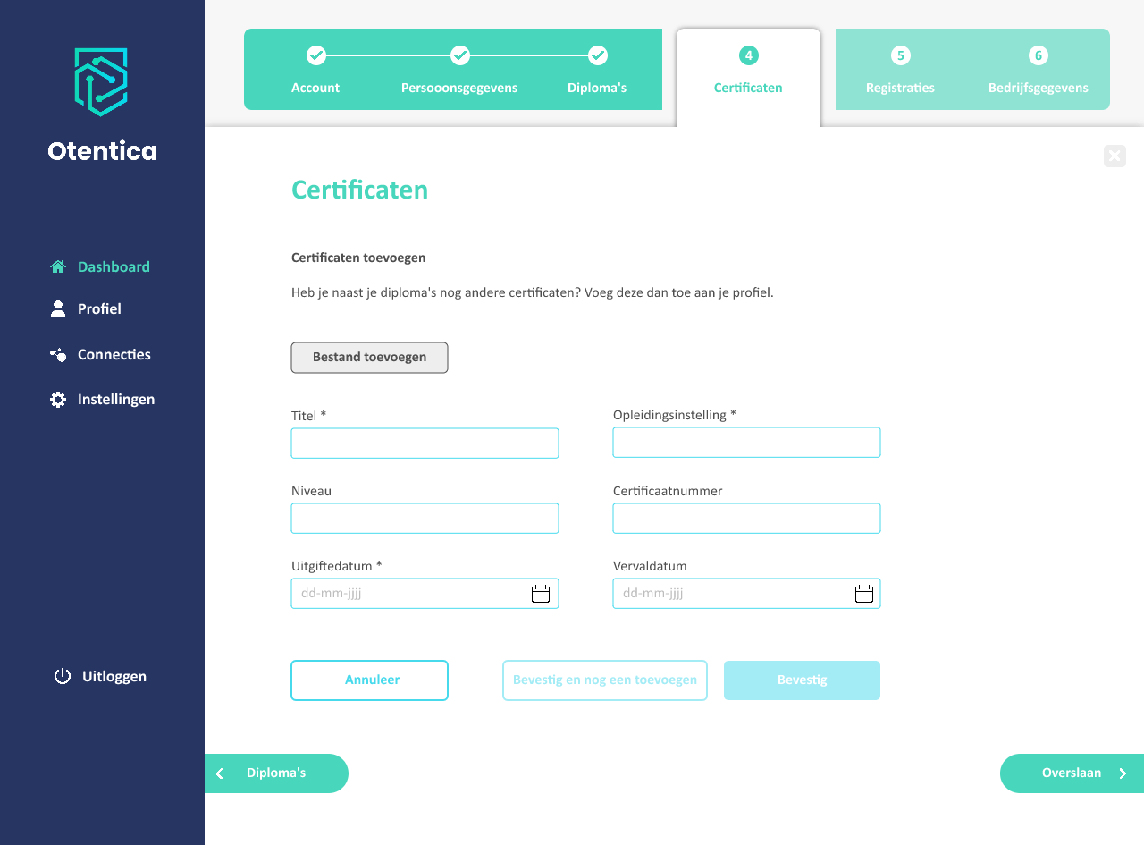This screenshot has height=845, width=1144.
Task: Open the Vervaldatum calendar picker icon
Action: pos(864,594)
